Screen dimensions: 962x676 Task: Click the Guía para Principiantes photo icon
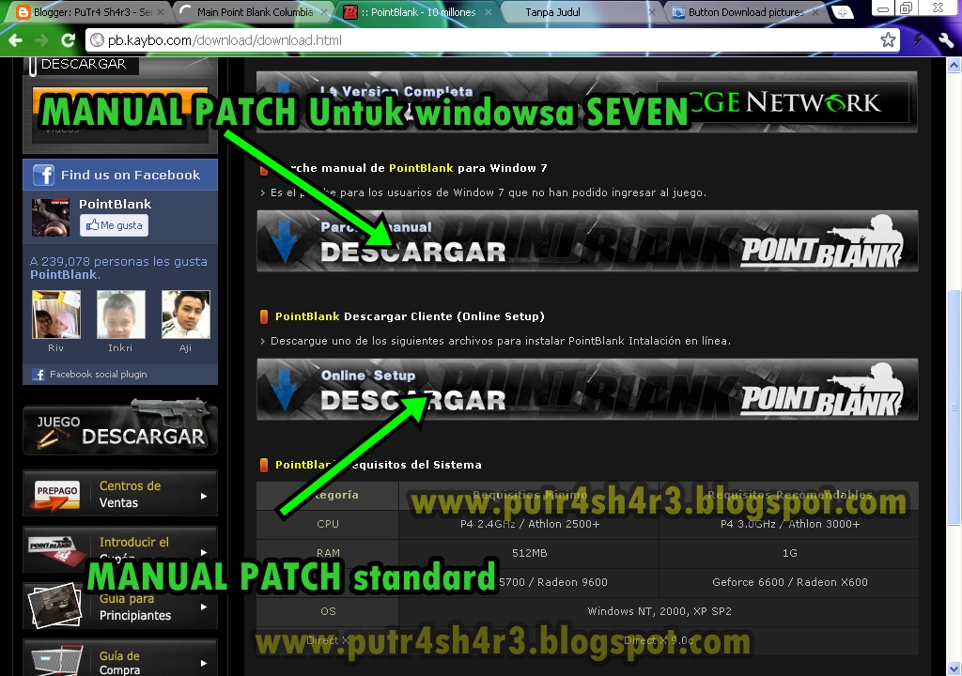pyautogui.click(x=54, y=606)
